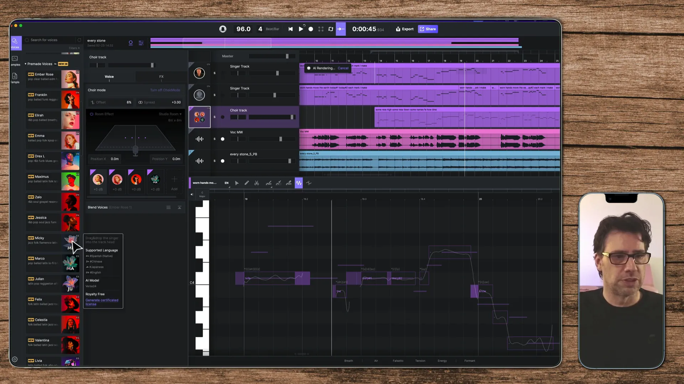
Task: Select the arrow pointer tool
Action: click(237, 183)
